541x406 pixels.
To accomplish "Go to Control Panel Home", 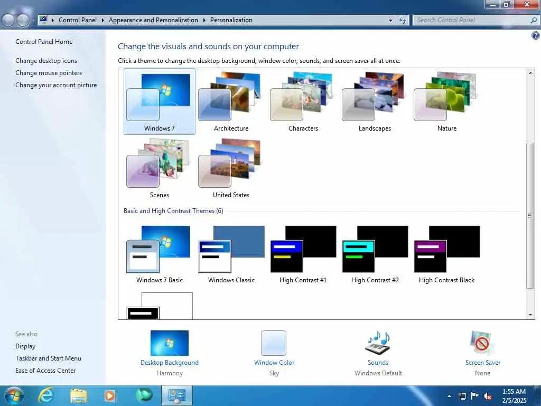I will [44, 42].
